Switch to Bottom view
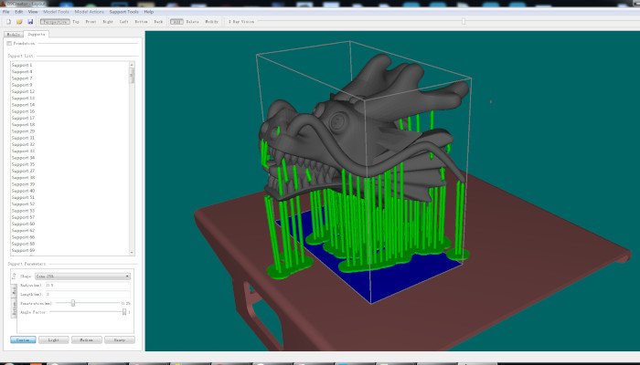The image size is (640, 365). [x=141, y=22]
